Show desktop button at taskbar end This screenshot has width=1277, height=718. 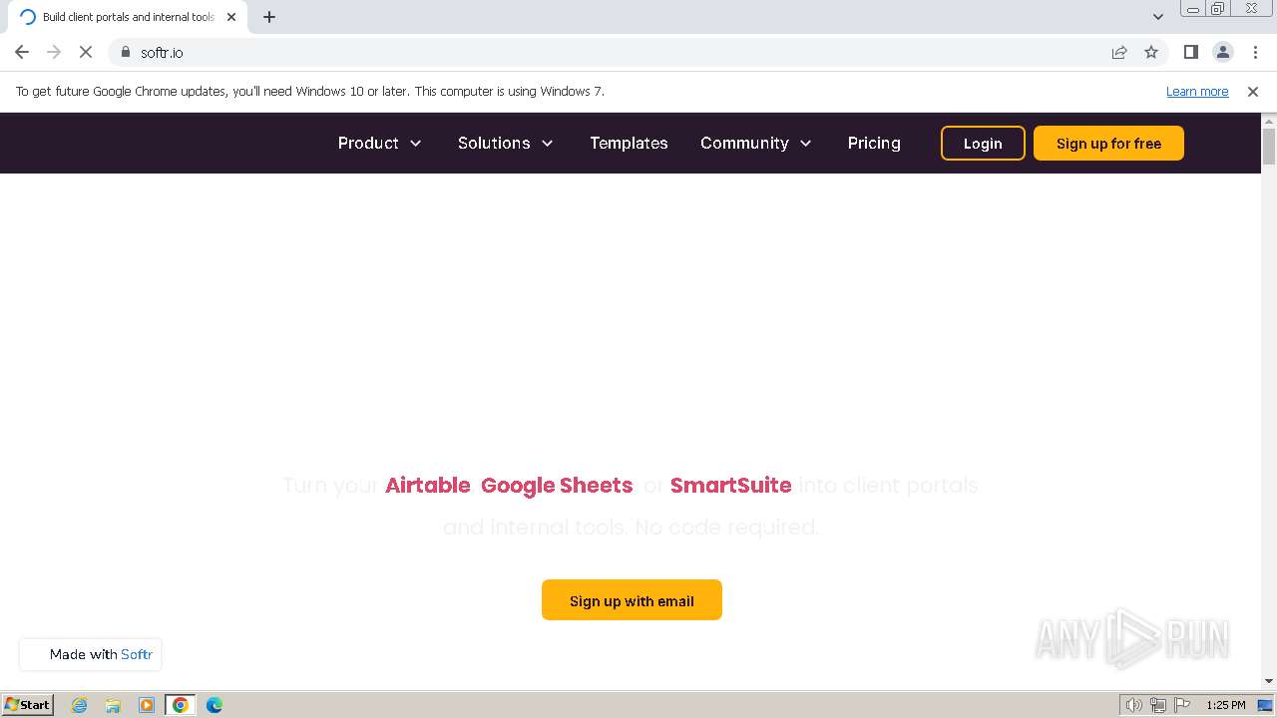(x=1265, y=705)
